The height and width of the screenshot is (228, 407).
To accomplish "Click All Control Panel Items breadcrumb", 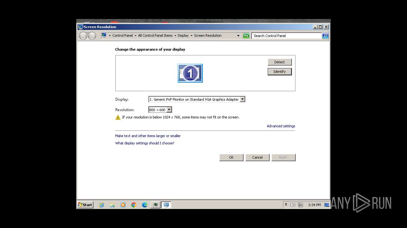I will click(x=155, y=35).
